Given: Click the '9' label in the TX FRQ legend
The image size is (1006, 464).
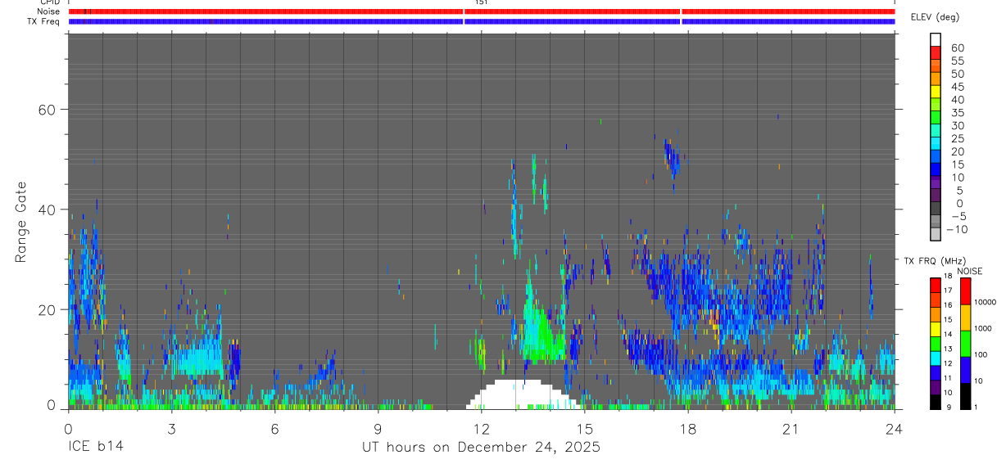Looking at the screenshot, I should pos(950,408).
